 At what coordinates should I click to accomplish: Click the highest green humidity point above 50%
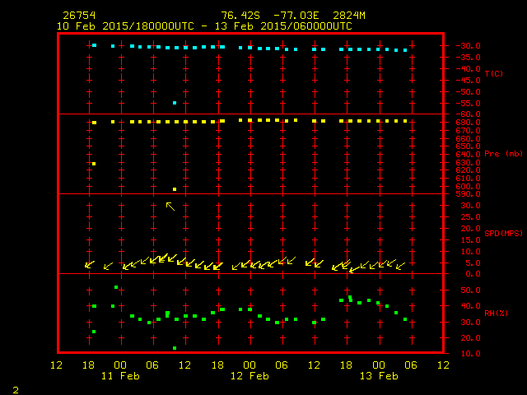[116, 287]
